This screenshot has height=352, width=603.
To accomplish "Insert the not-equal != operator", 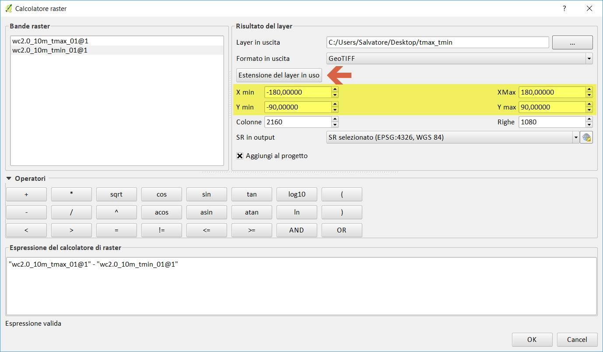I will (x=161, y=230).
